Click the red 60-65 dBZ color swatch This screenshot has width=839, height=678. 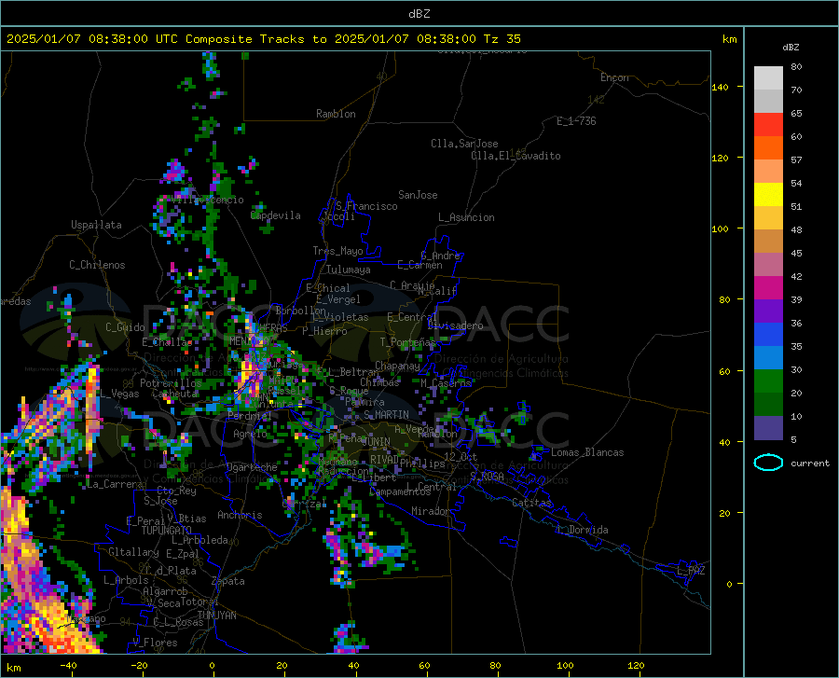768,125
